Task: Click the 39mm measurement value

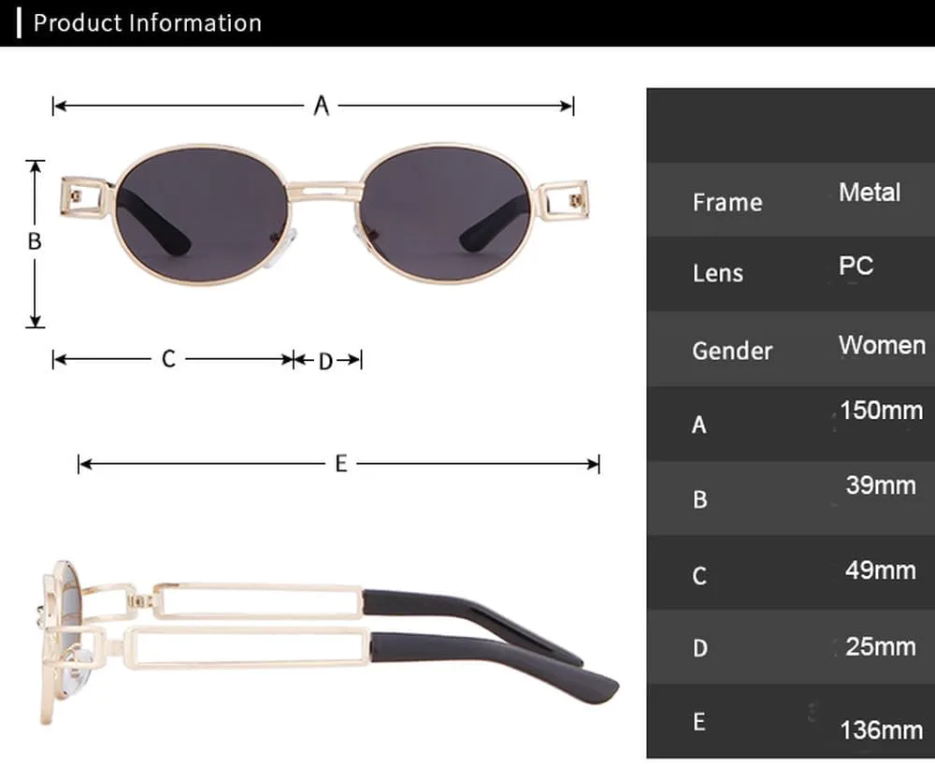Action: [881, 485]
